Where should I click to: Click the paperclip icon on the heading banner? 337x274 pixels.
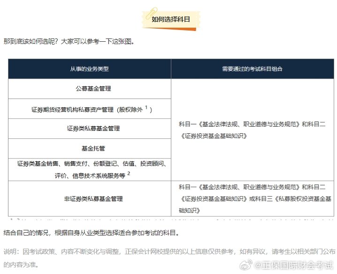(152, 13)
